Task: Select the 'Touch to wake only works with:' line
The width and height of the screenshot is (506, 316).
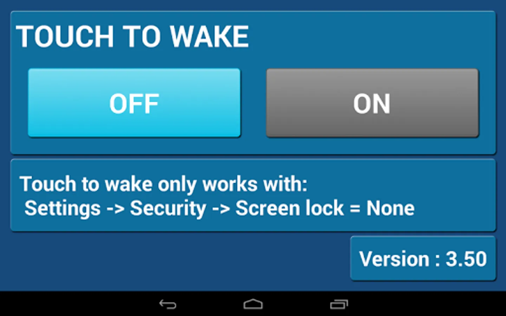Action: pos(163,184)
